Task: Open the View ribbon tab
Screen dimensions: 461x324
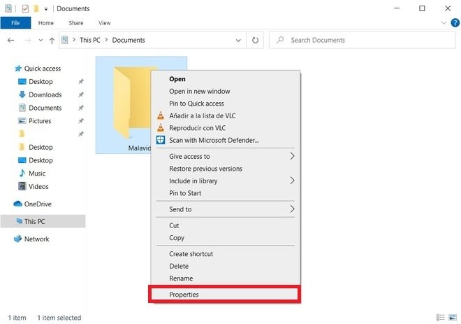Action: pyautogui.click(x=104, y=23)
